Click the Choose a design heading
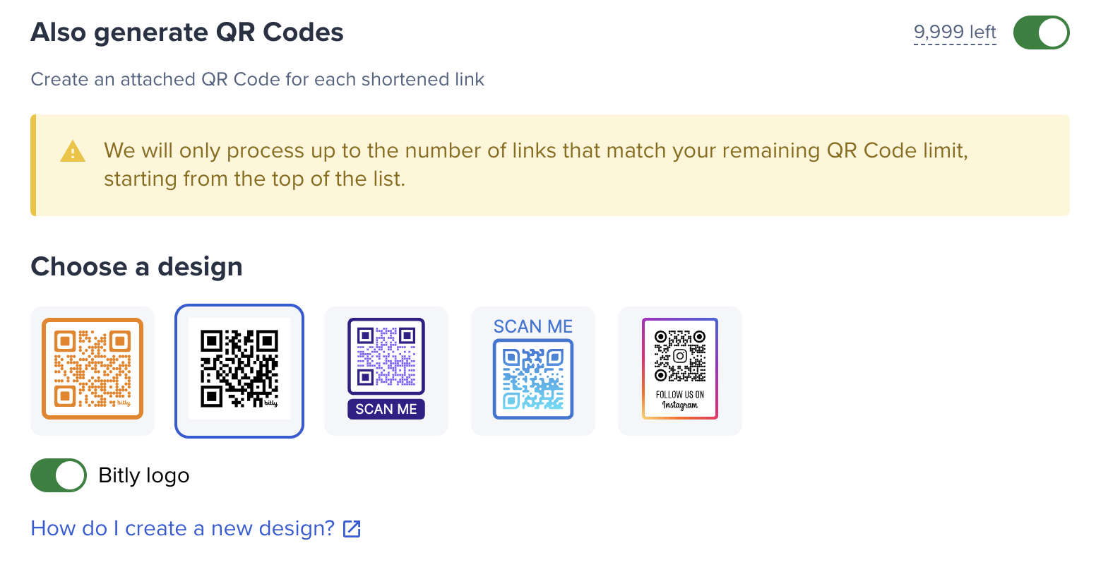This screenshot has width=1096, height=565. click(137, 267)
